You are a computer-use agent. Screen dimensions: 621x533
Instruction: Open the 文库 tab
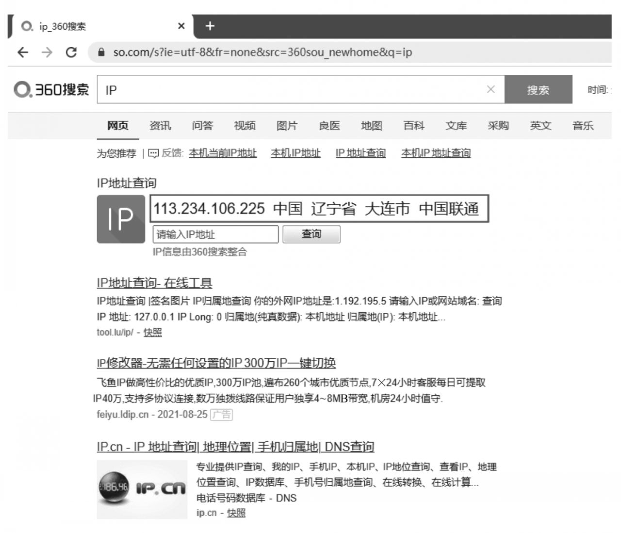tap(456, 126)
